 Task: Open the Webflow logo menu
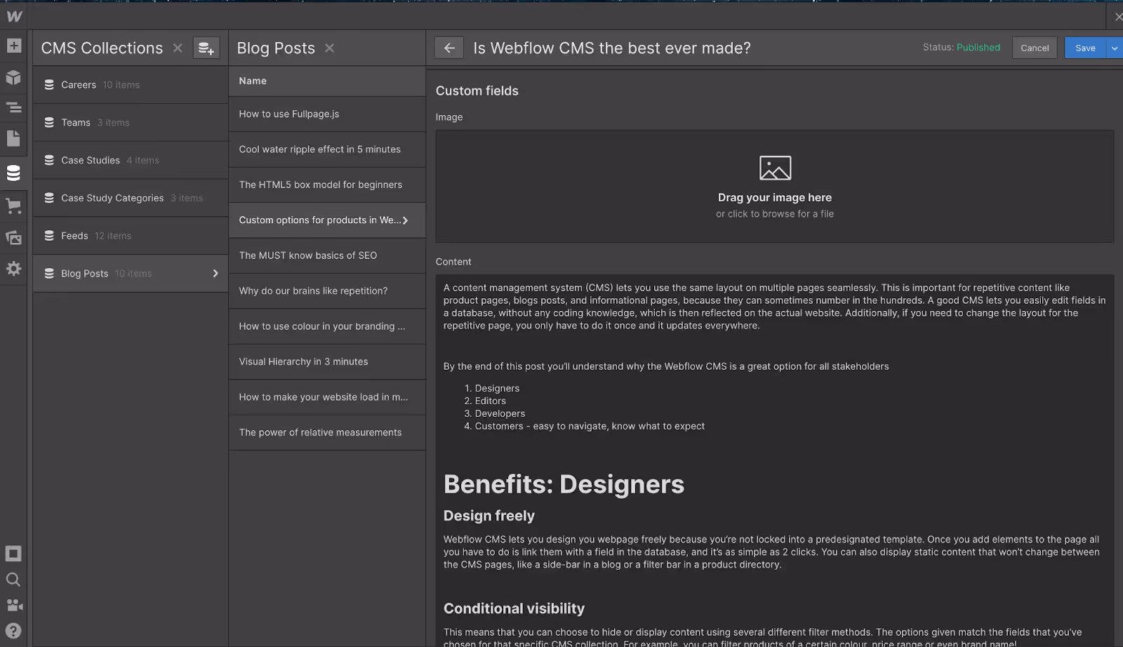(x=13, y=15)
